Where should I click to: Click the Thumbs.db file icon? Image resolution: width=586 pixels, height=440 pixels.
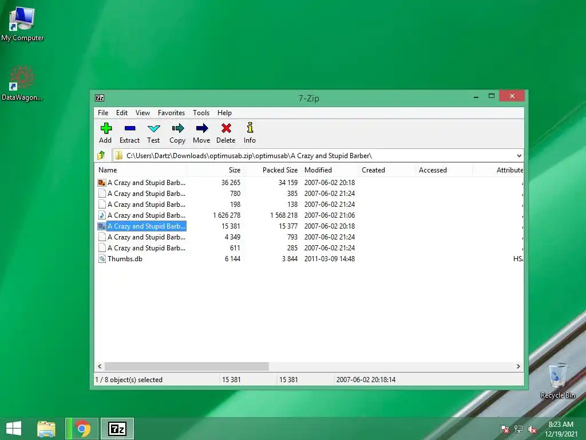pyautogui.click(x=102, y=258)
